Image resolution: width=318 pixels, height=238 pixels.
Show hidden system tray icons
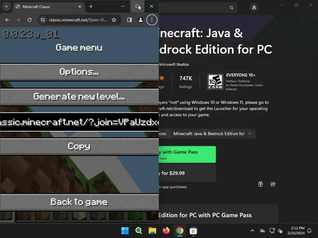click(x=252, y=231)
